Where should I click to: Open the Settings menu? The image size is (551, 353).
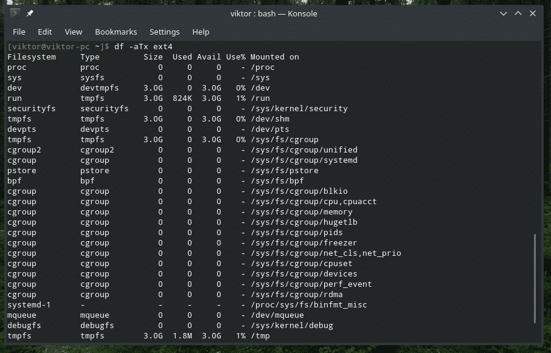click(x=164, y=32)
